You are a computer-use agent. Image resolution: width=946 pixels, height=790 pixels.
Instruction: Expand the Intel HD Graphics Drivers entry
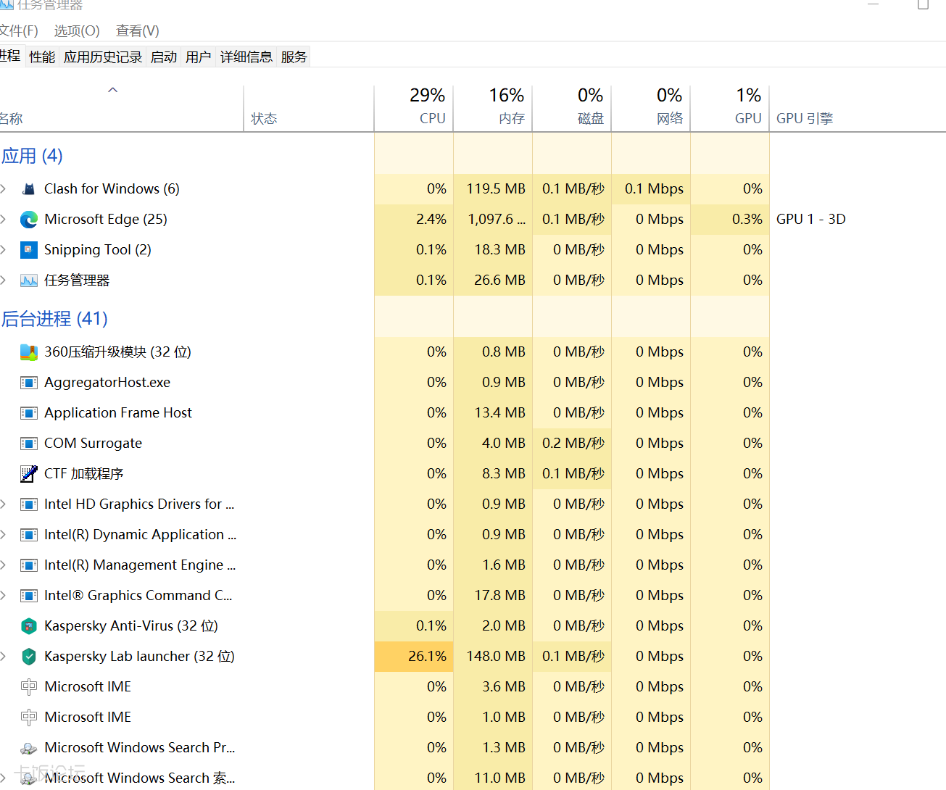[x=3, y=504]
